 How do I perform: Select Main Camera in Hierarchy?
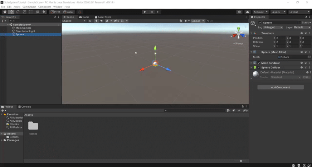click(23, 28)
